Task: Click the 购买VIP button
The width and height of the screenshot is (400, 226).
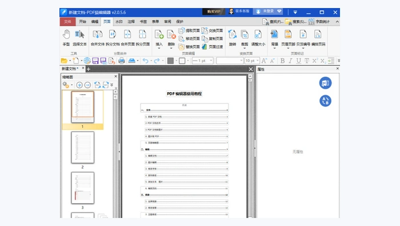Action: [x=214, y=11]
